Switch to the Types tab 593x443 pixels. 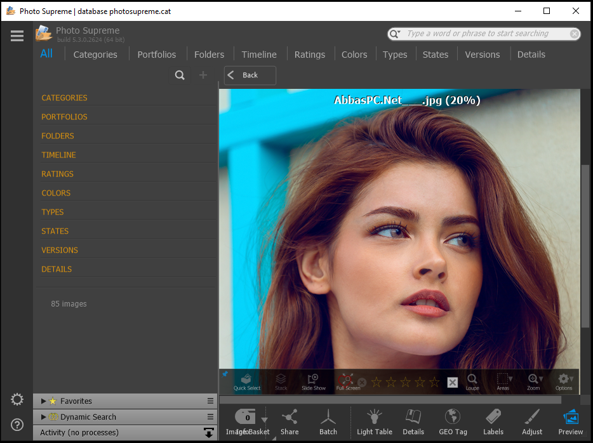(x=395, y=55)
